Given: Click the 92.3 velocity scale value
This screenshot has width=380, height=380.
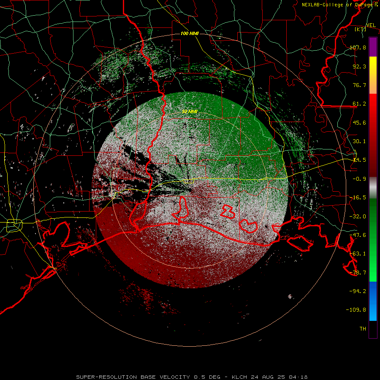Looking at the screenshot, I should pyautogui.click(x=359, y=66).
